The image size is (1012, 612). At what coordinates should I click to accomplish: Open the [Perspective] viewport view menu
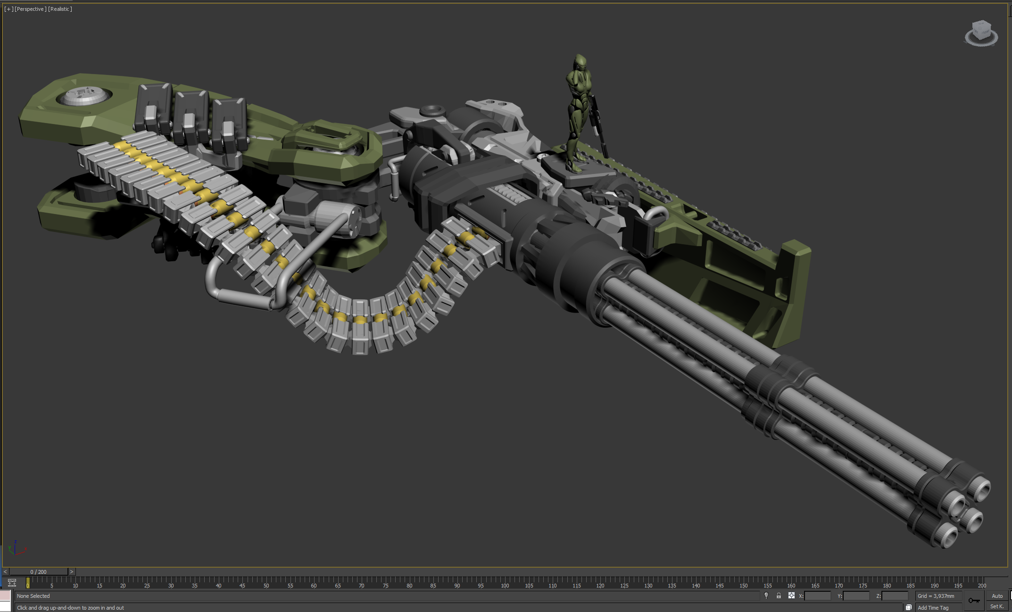(x=31, y=9)
